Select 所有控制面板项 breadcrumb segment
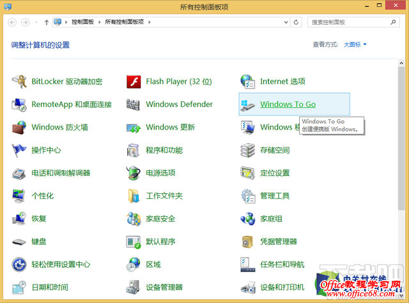Screen dimensions: 409x303 coord(125,22)
